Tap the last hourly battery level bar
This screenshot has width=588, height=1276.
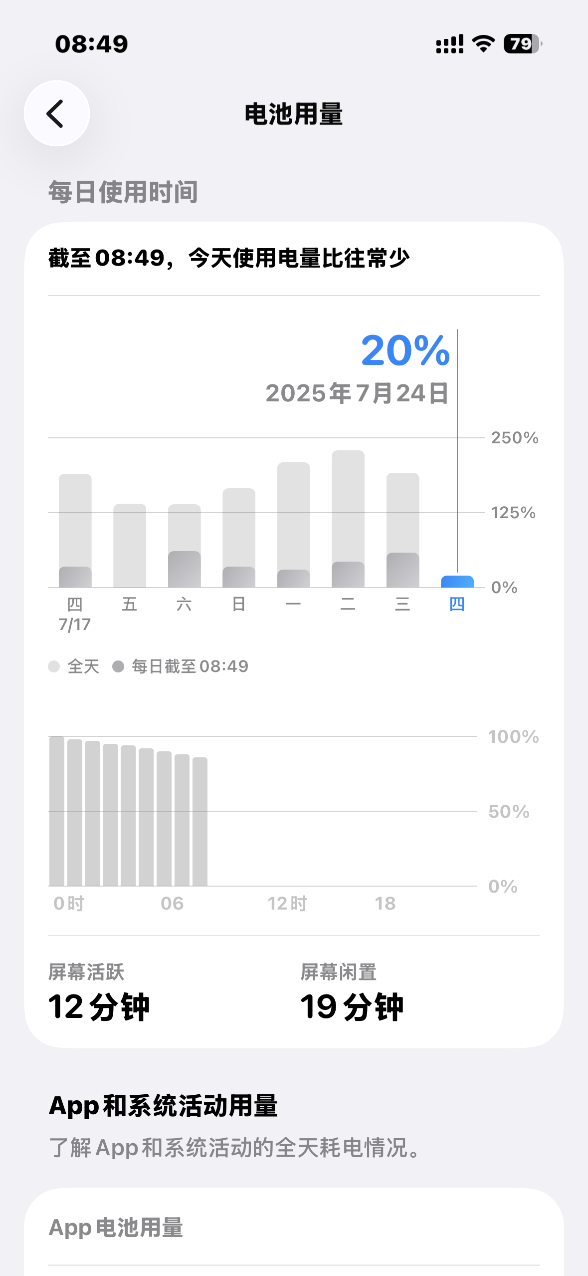pyautogui.click(x=200, y=821)
